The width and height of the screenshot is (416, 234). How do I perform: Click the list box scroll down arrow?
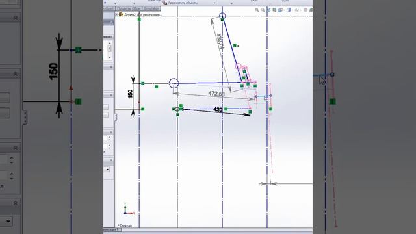coord(110,57)
